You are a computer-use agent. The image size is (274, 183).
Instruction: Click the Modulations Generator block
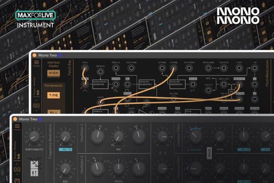tap(100, 84)
